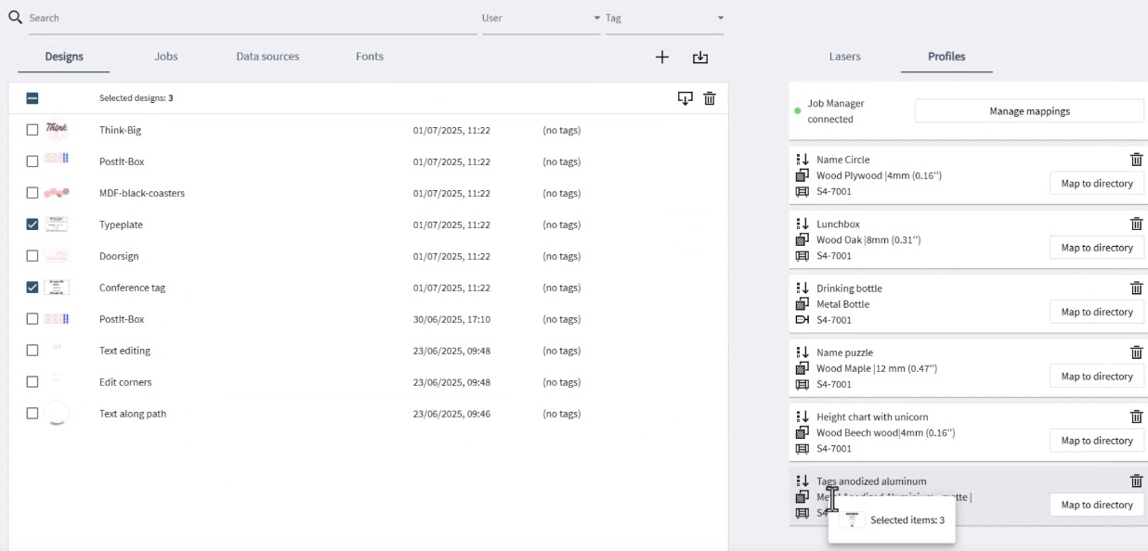The height and width of the screenshot is (551, 1148).
Task: Check the Think-Big design checkbox
Action: tap(33, 130)
